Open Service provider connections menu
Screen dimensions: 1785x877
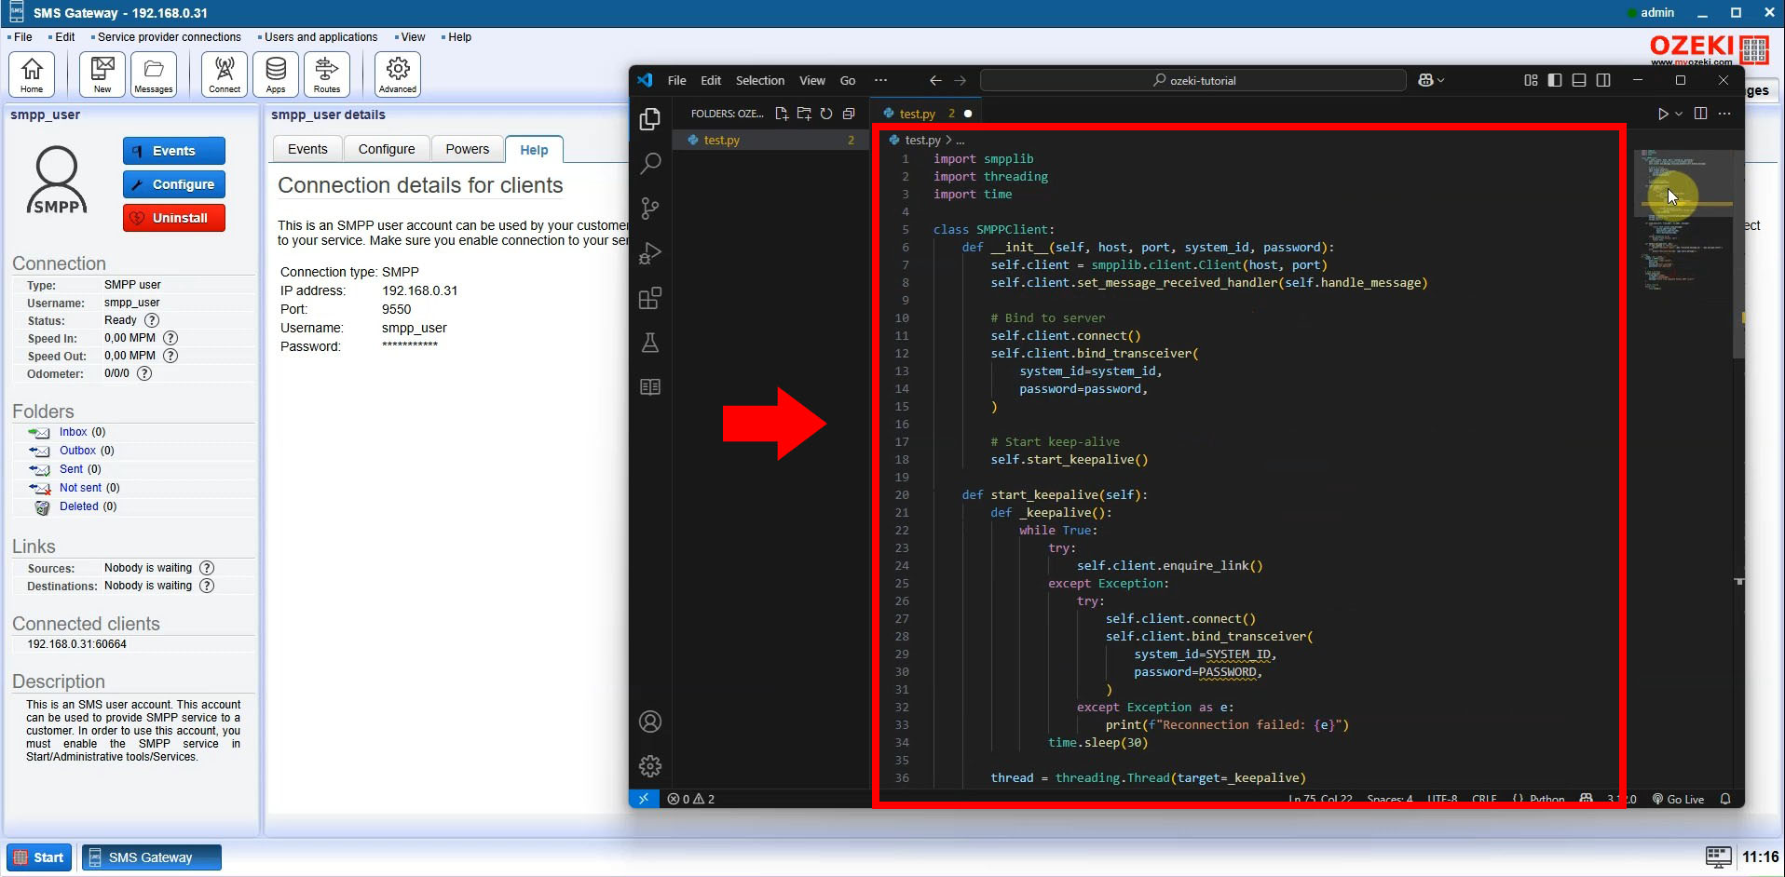point(169,37)
